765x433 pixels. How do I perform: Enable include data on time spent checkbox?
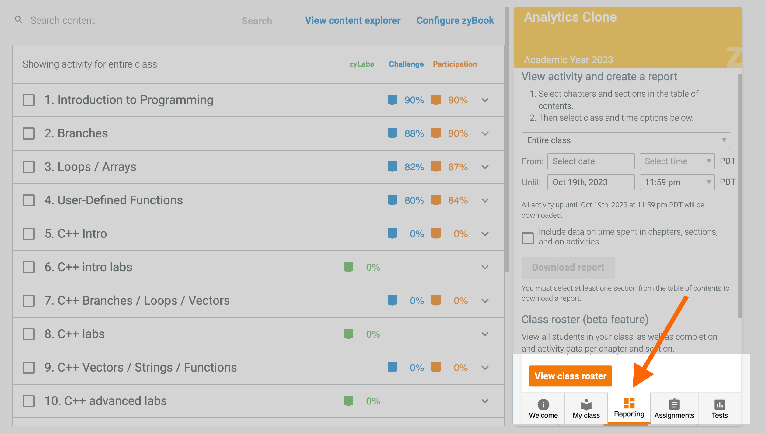click(528, 238)
